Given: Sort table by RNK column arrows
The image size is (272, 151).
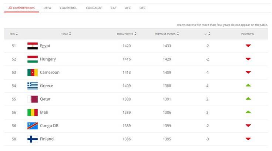Looking at the screenshot, I should [x=17, y=34].
